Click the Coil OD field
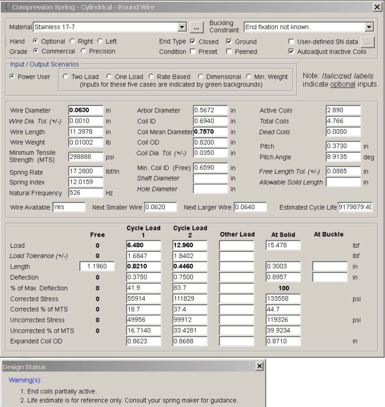Screen dimensions: 385x407 coord(211,142)
